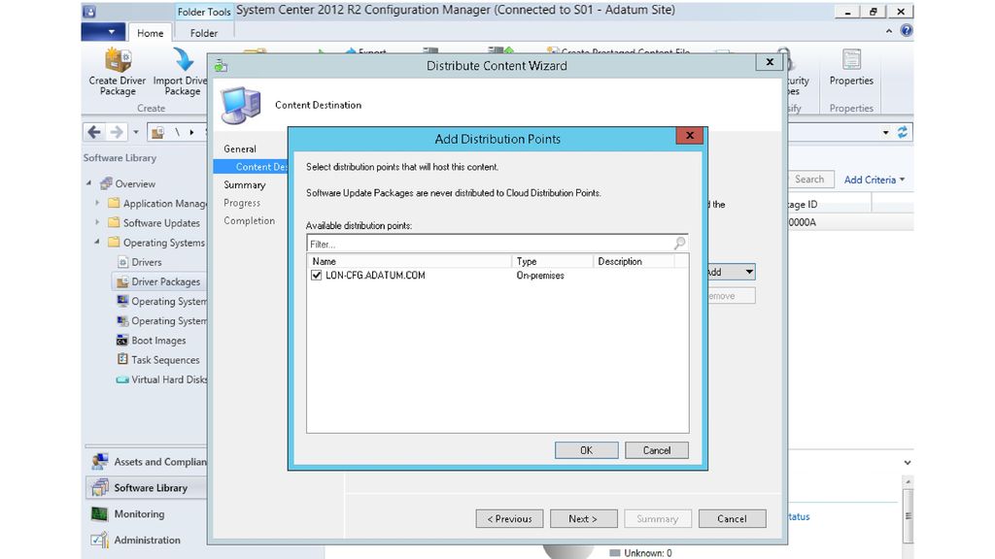Click the Type column header
The width and height of the screenshot is (995, 559).
pos(553,261)
